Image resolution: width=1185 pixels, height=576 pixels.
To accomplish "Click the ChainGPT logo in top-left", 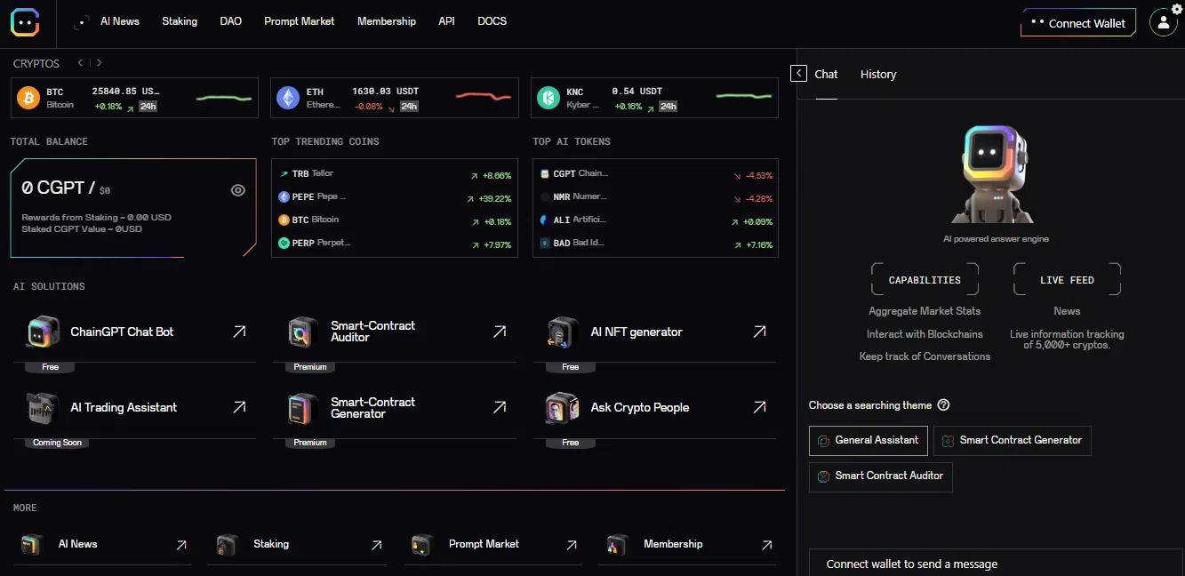I will pyautogui.click(x=25, y=22).
